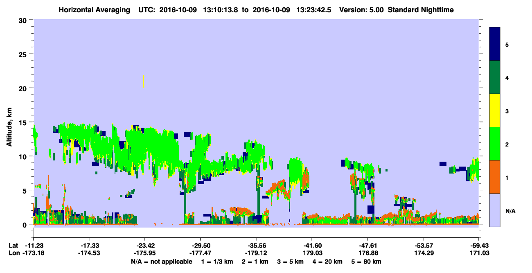
Task: Click the lavender N/A colorbar segment
Action: [x=495, y=210]
